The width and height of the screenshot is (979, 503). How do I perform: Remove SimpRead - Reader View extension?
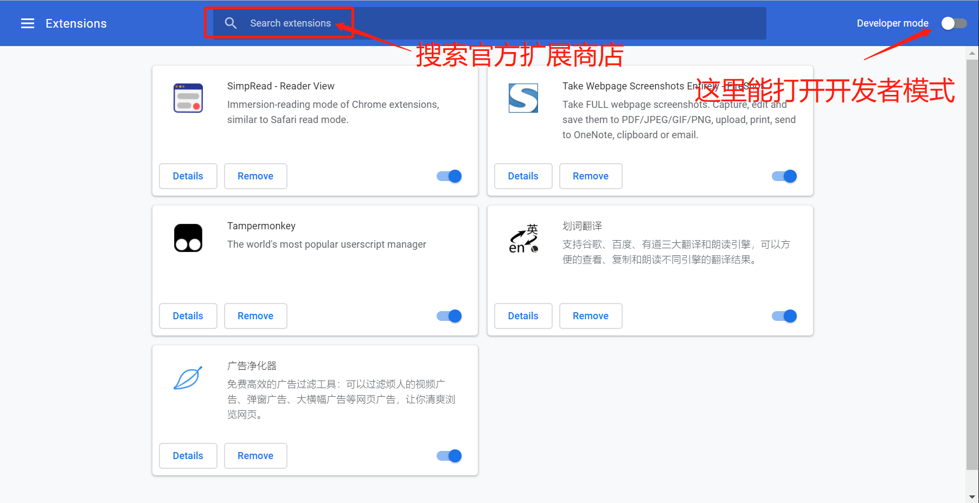(255, 176)
